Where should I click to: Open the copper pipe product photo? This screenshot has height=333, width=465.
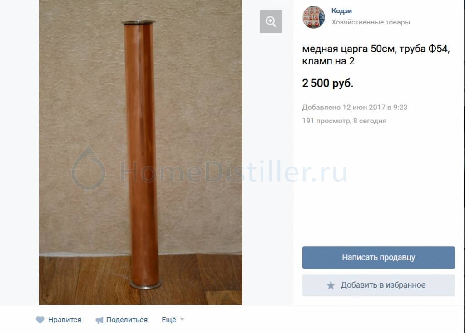pos(141,152)
